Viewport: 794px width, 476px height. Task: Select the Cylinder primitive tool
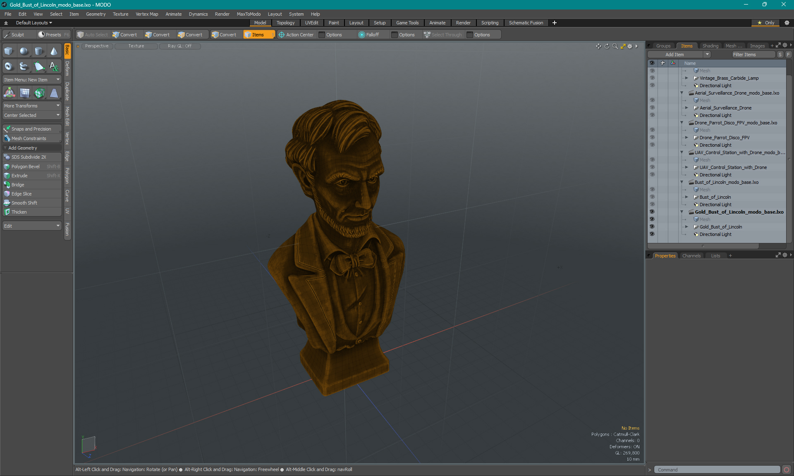click(39, 51)
